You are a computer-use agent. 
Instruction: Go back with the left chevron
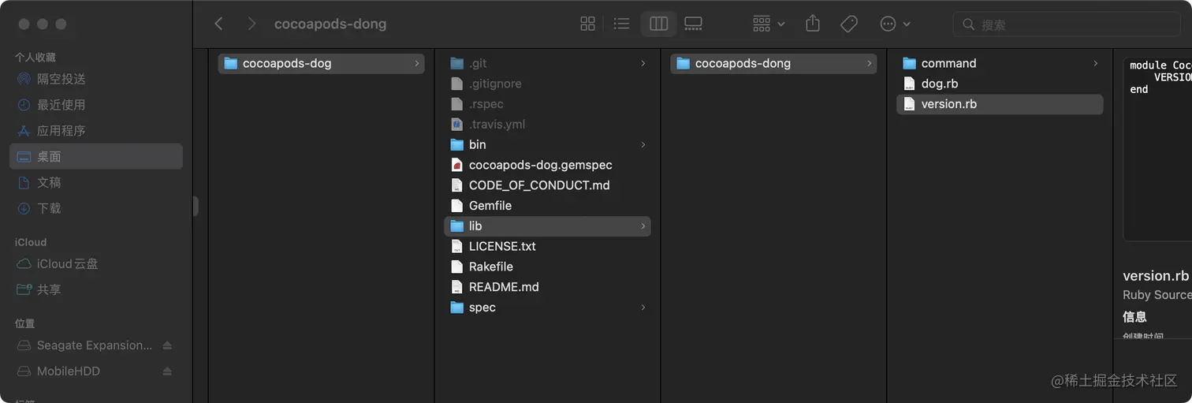click(219, 24)
